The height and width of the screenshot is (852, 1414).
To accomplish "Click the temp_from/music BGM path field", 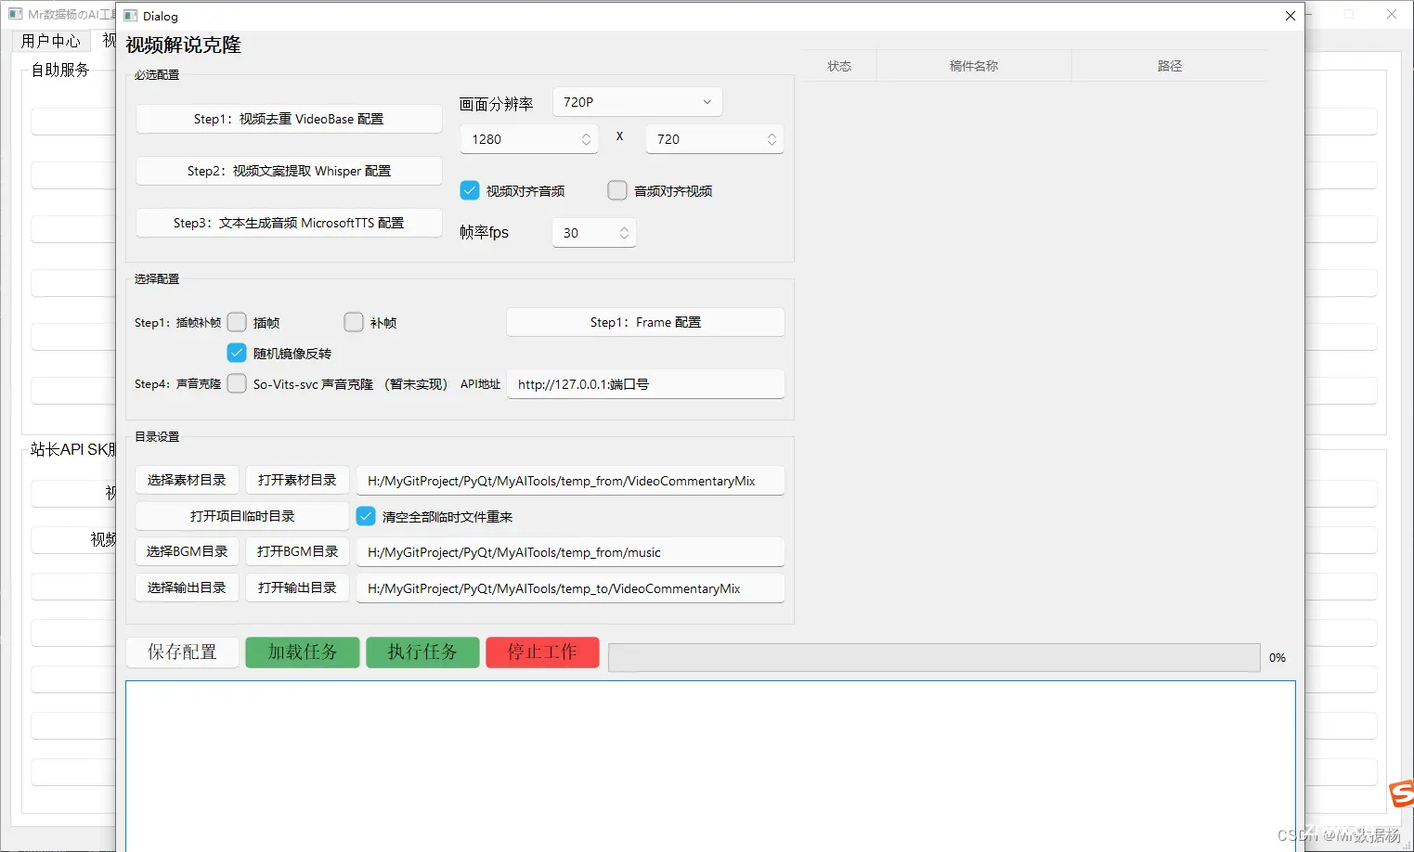I will 570,552.
